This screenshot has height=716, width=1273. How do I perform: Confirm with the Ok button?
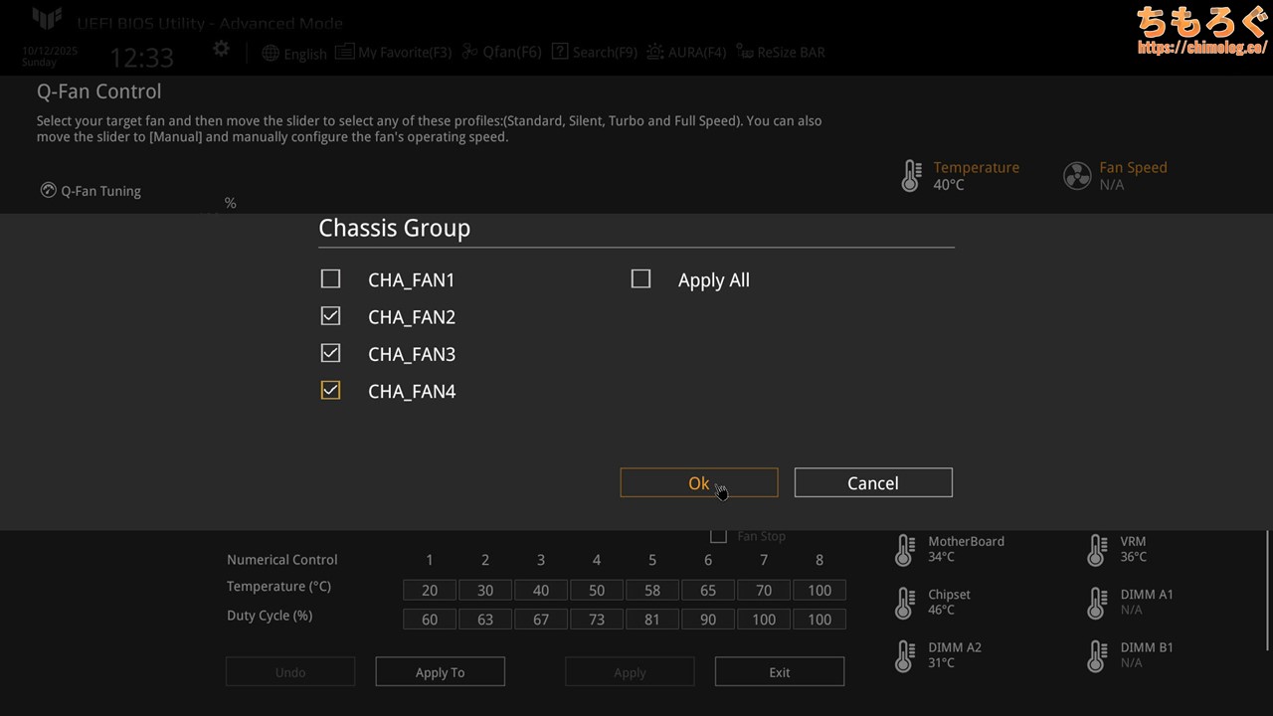(698, 483)
